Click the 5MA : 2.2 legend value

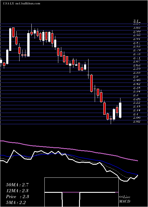click(16, 202)
